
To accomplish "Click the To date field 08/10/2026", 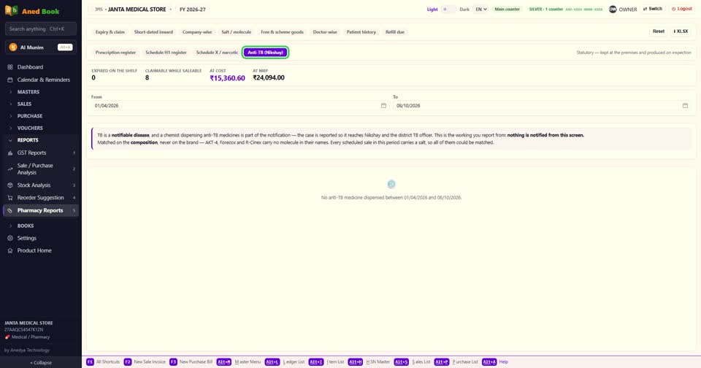I will (x=542, y=106).
